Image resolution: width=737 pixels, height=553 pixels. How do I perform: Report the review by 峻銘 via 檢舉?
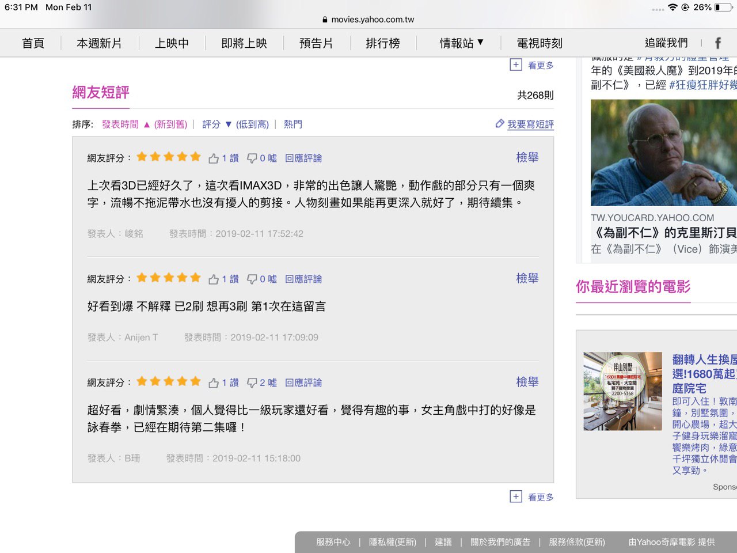[527, 157]
